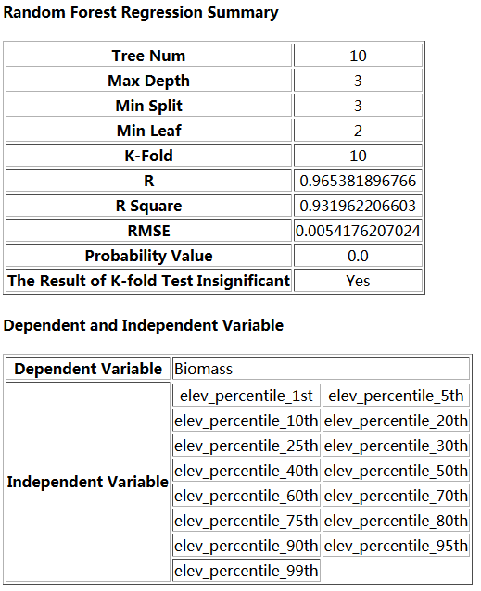Select the RMSE value 0.0054176207024
The height and width of the screenshot is (591, 481).
click(x=358, y=231)
